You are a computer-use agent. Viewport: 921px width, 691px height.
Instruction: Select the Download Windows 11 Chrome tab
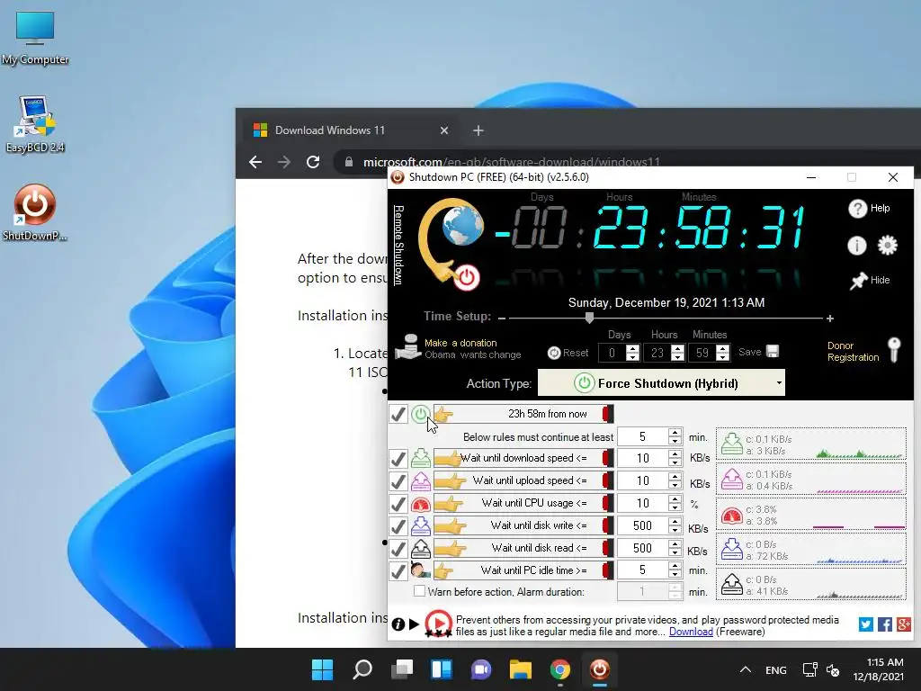point(351,130)
